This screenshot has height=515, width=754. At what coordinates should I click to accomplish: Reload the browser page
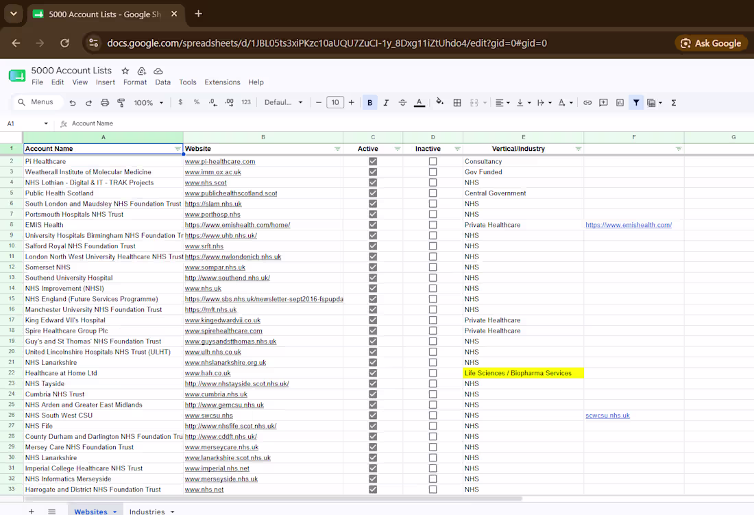64,43
